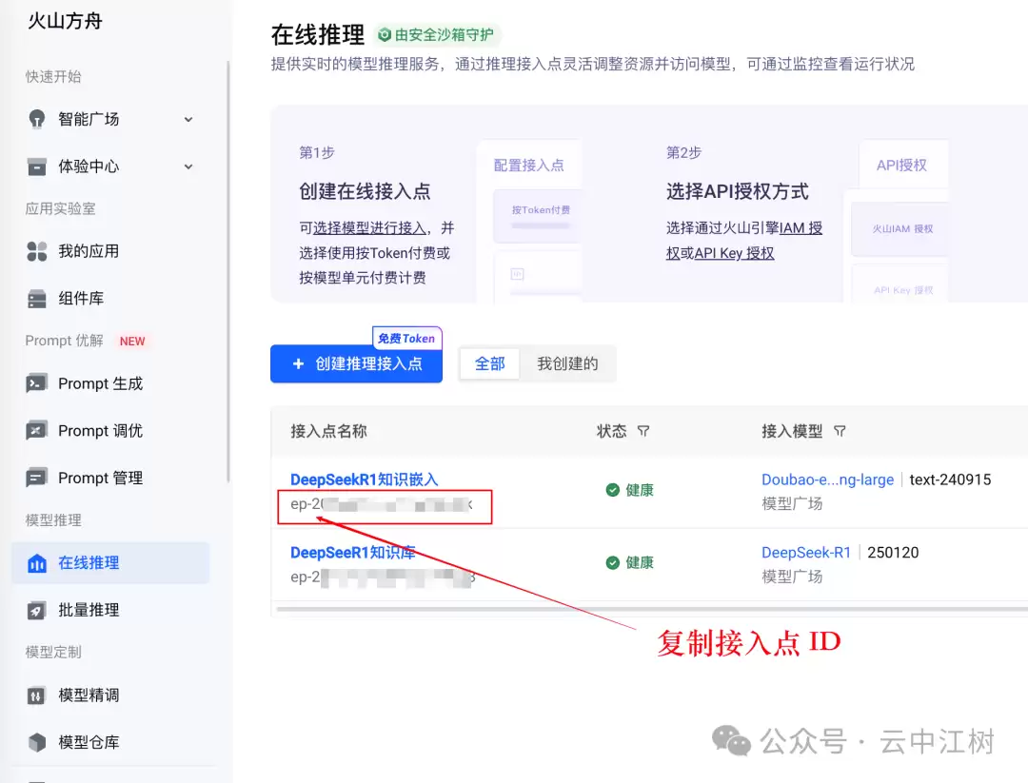
Task: Click the Prompt 管理 icon
Action: pyautogui.click(x=36, y=478)
